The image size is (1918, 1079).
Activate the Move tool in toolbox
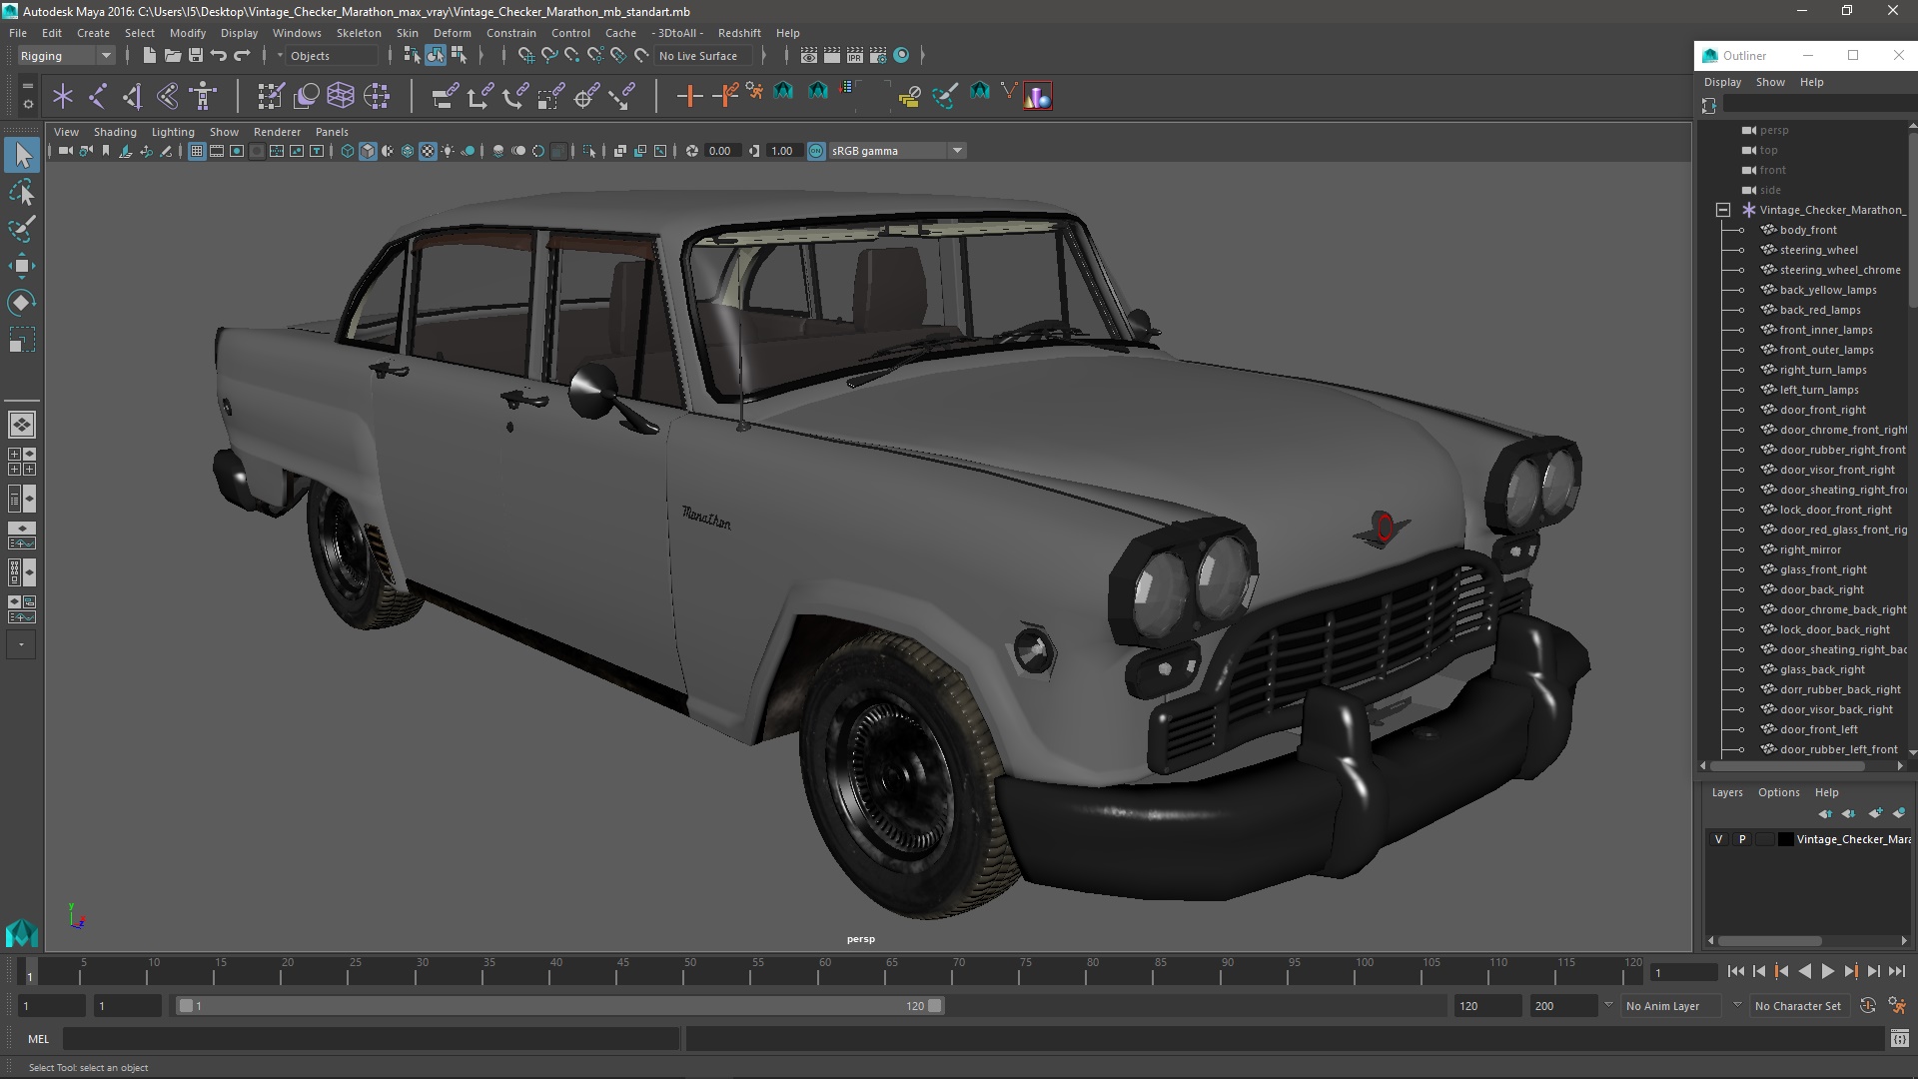tap(22, 266)
